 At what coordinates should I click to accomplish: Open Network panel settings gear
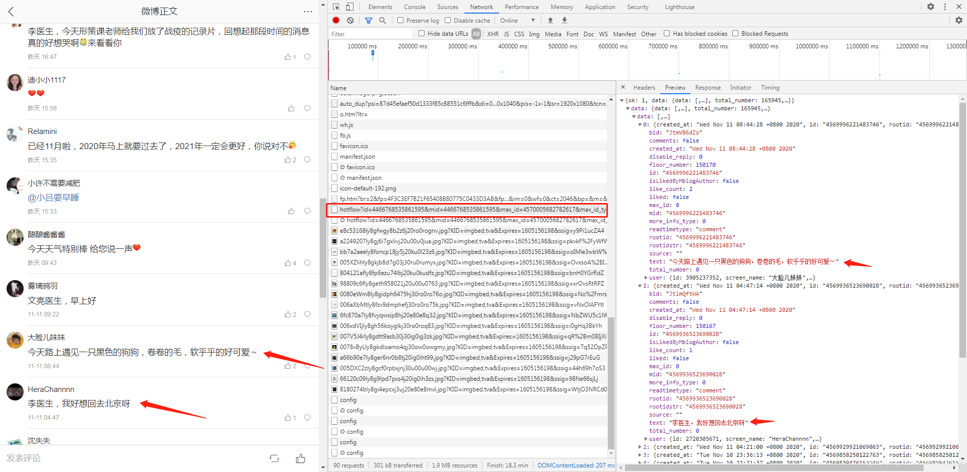point(959,20)
